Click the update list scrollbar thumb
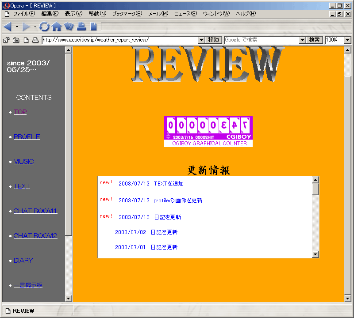Image resolution: width=354 pixels, height=318 pixels. tap(316, 189)
